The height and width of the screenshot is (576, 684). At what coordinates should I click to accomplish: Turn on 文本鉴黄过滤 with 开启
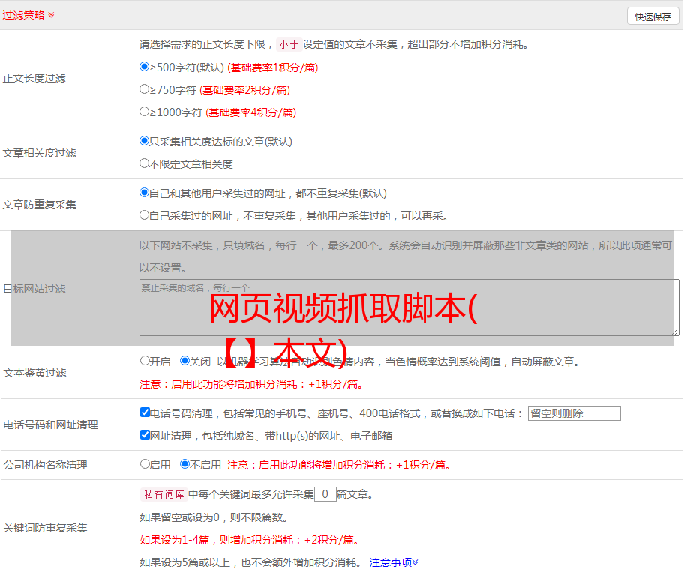tap(145, 361)
